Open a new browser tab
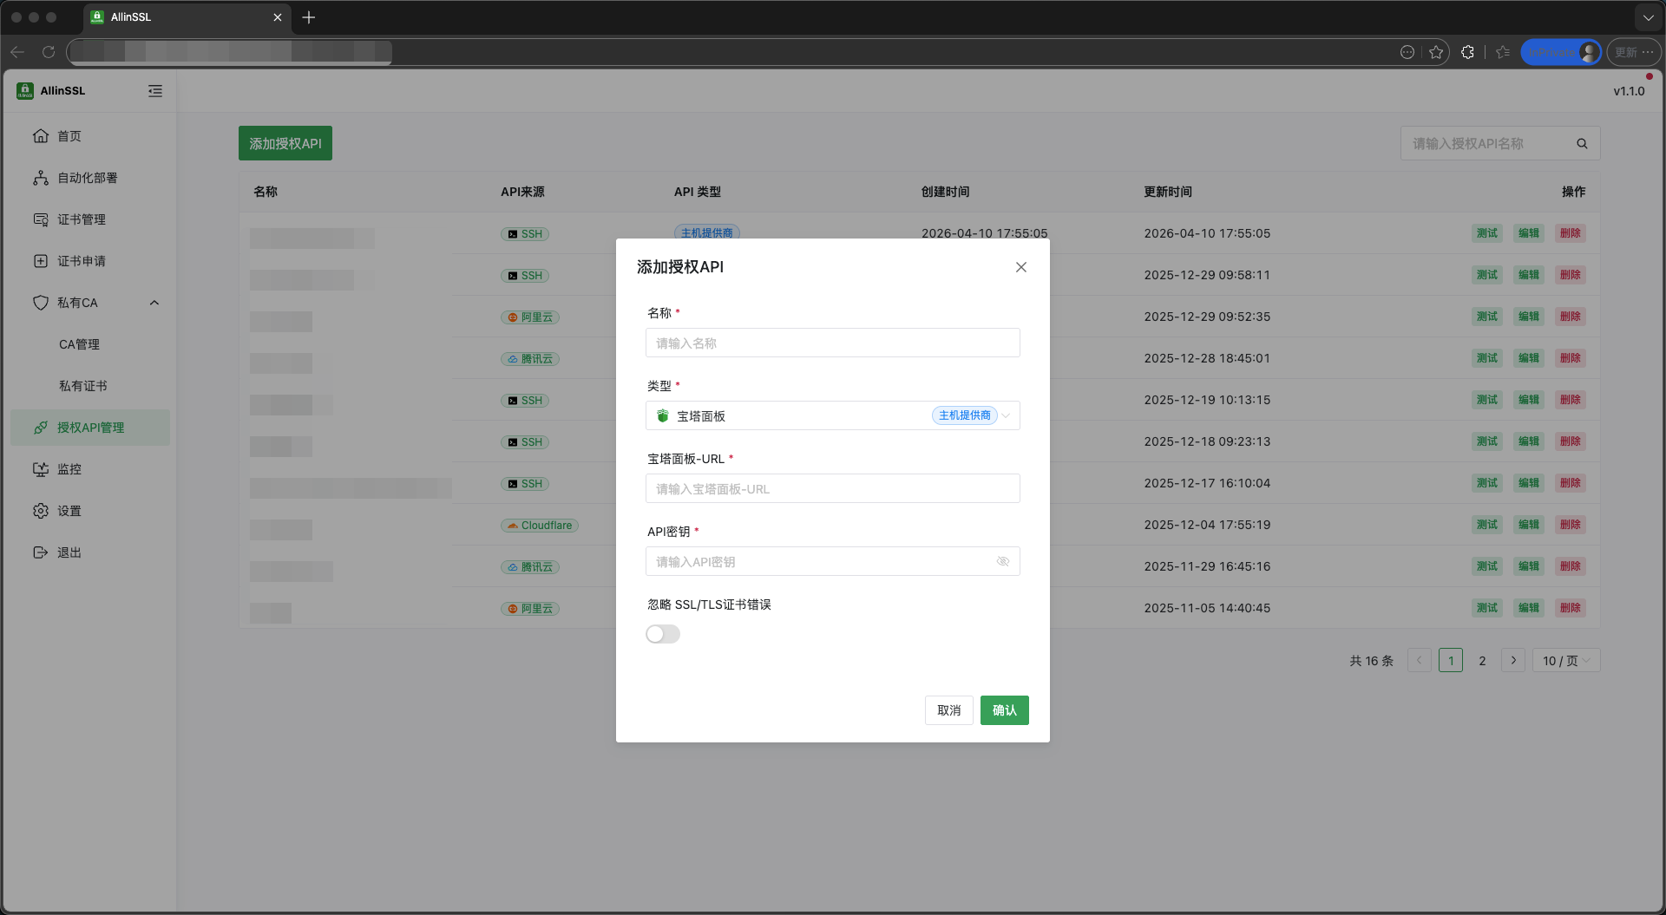 (308, 17)
